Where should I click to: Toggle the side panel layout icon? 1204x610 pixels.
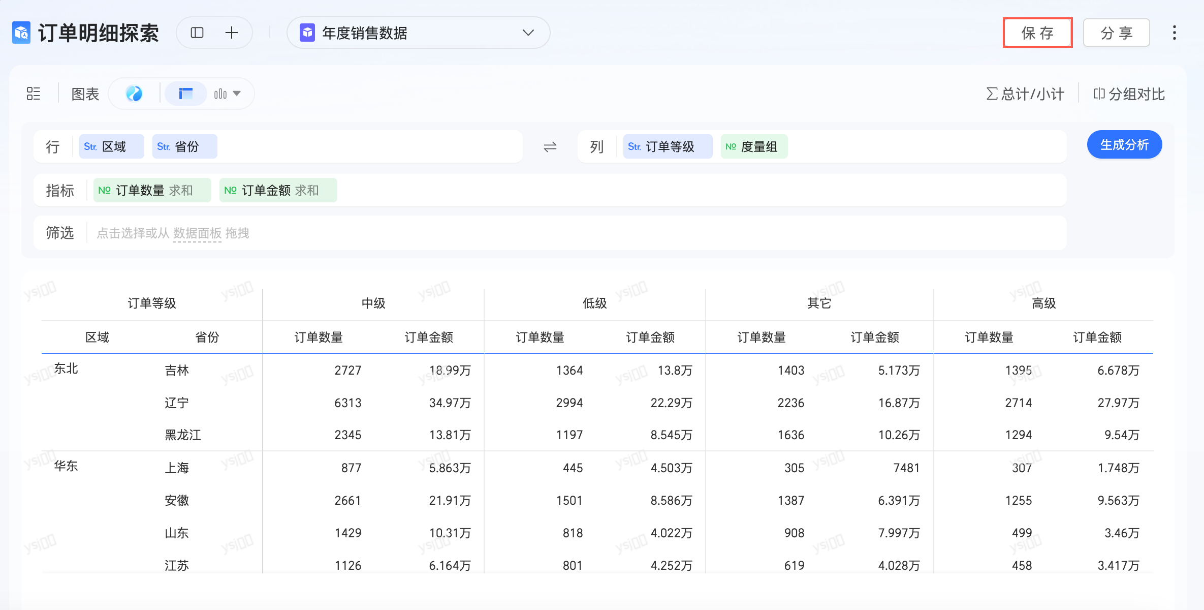(x=197, y=33)
